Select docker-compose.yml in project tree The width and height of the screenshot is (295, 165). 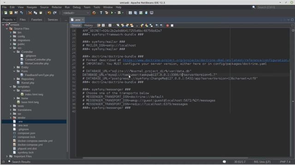(30, 145)
